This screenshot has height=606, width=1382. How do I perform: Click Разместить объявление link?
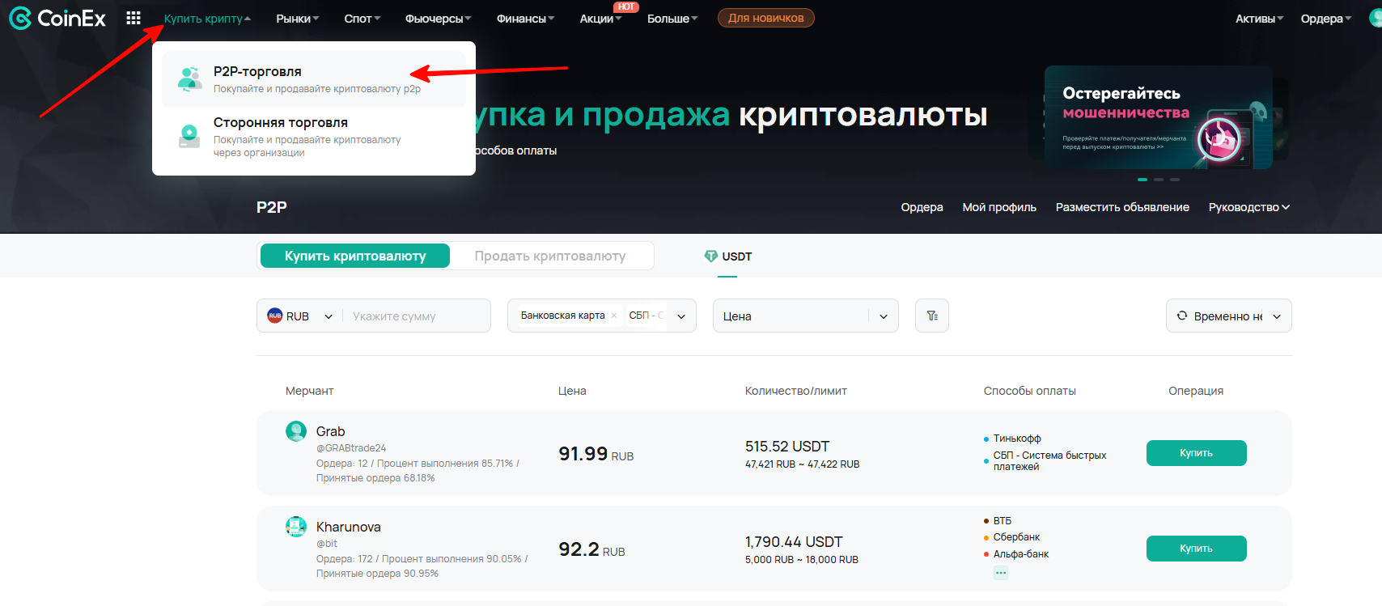point(1122,207)
